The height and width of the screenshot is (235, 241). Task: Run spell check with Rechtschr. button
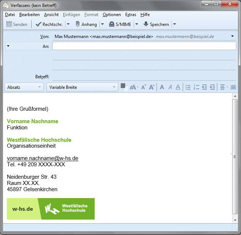point(49,24)
